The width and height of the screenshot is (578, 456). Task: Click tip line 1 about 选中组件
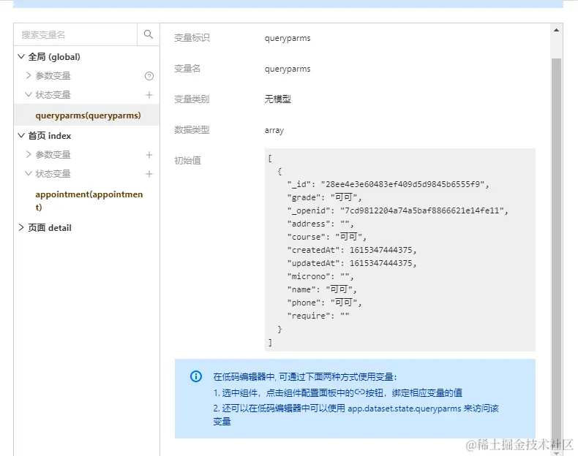pos(338,393)
